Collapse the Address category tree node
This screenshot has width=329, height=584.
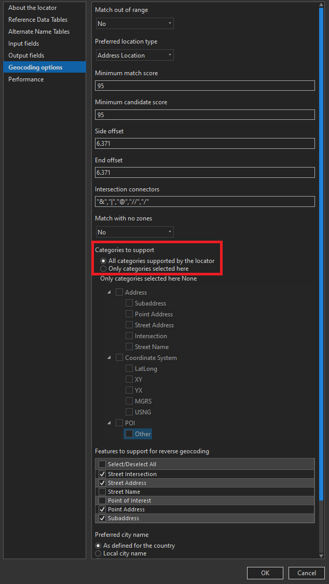click(109, 293)
